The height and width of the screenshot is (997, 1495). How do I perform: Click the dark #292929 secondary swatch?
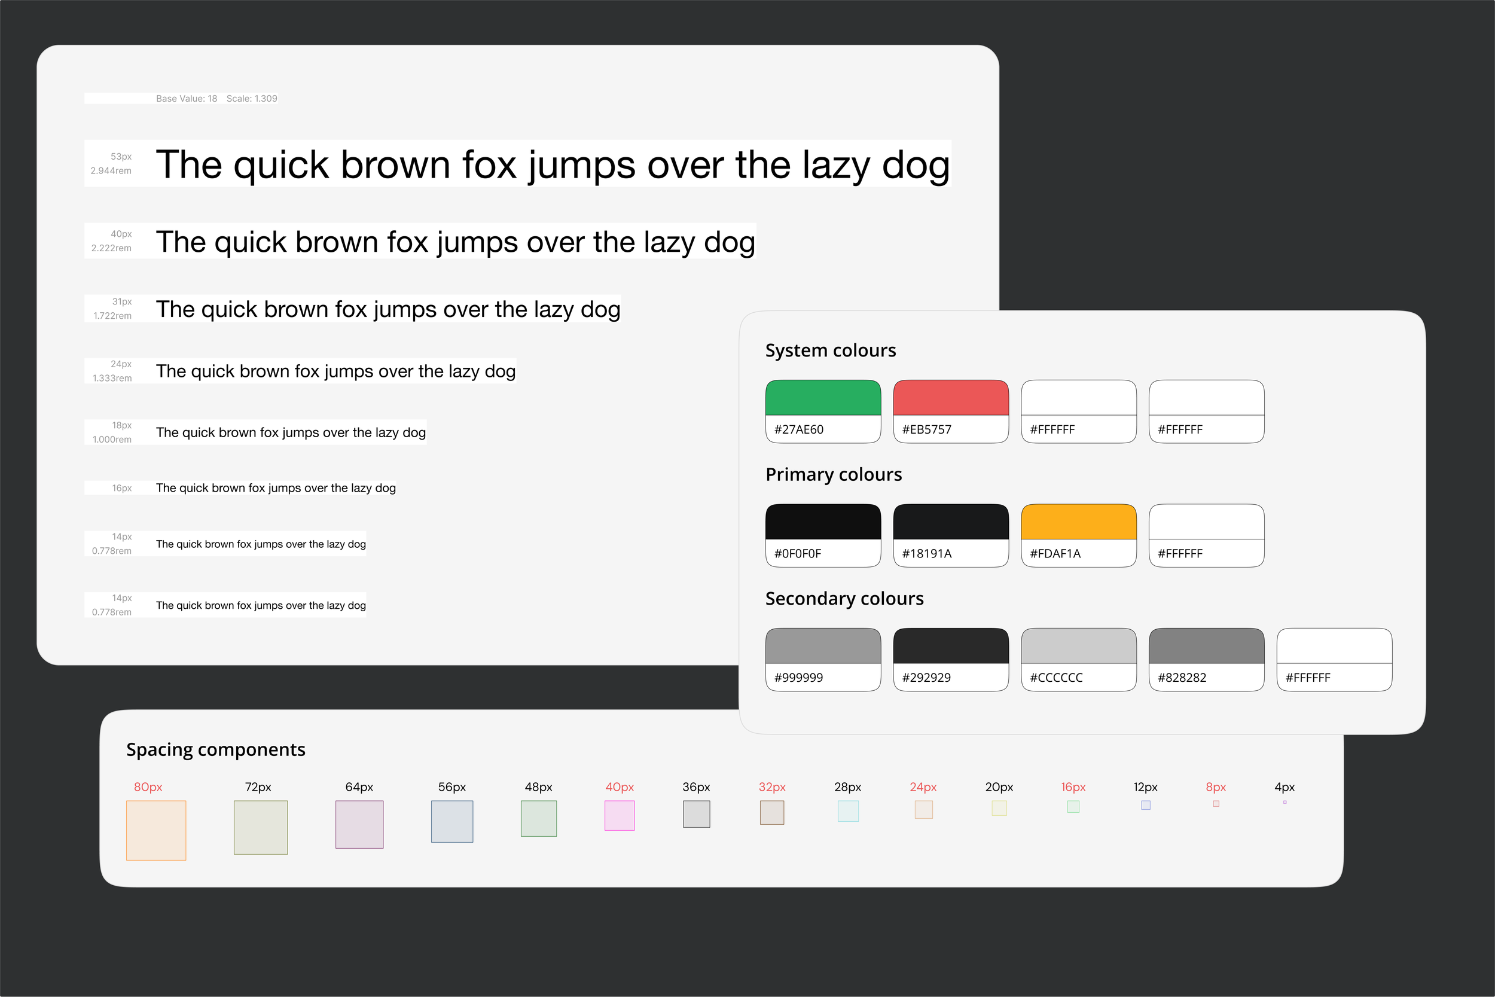951,647
